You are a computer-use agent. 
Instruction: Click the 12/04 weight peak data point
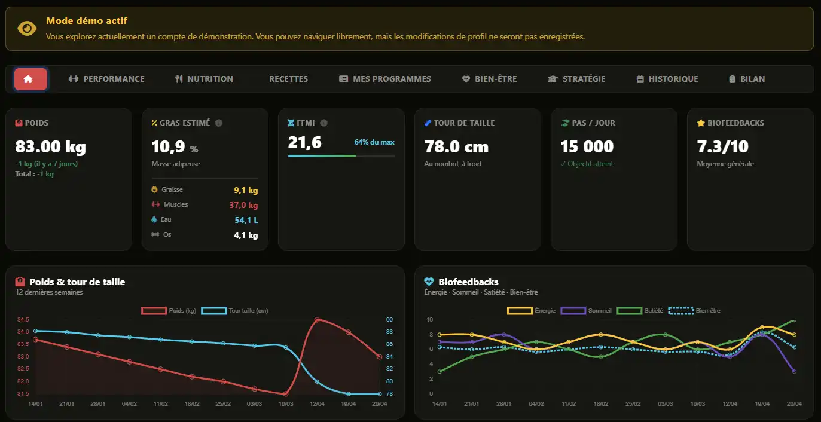[317, 320]
